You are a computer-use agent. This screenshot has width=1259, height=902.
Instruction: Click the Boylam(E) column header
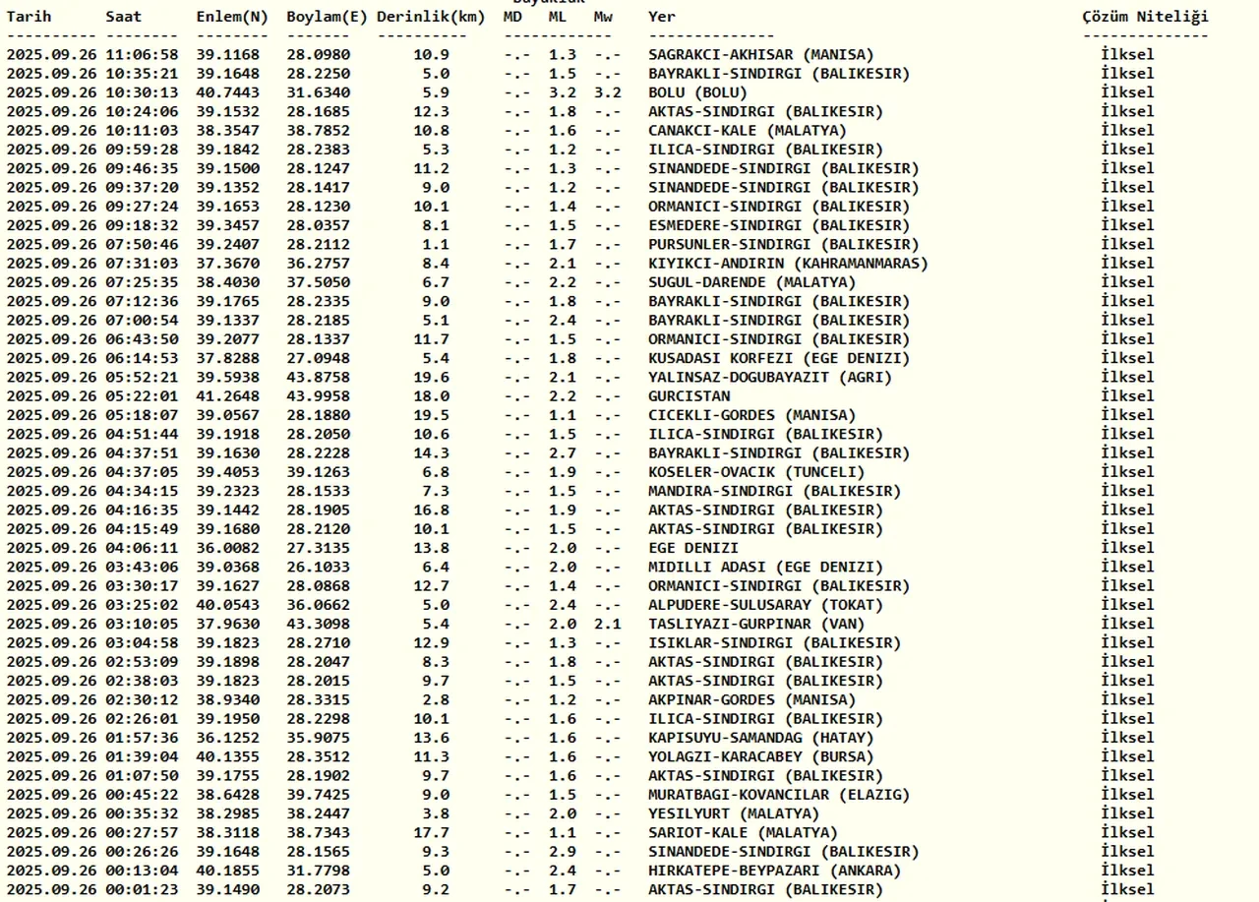(327, 17)
